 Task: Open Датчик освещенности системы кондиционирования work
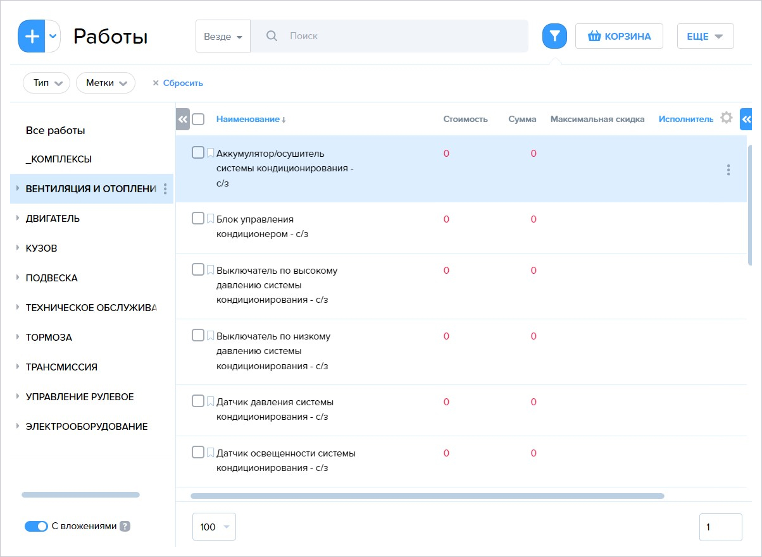point(286,461)
